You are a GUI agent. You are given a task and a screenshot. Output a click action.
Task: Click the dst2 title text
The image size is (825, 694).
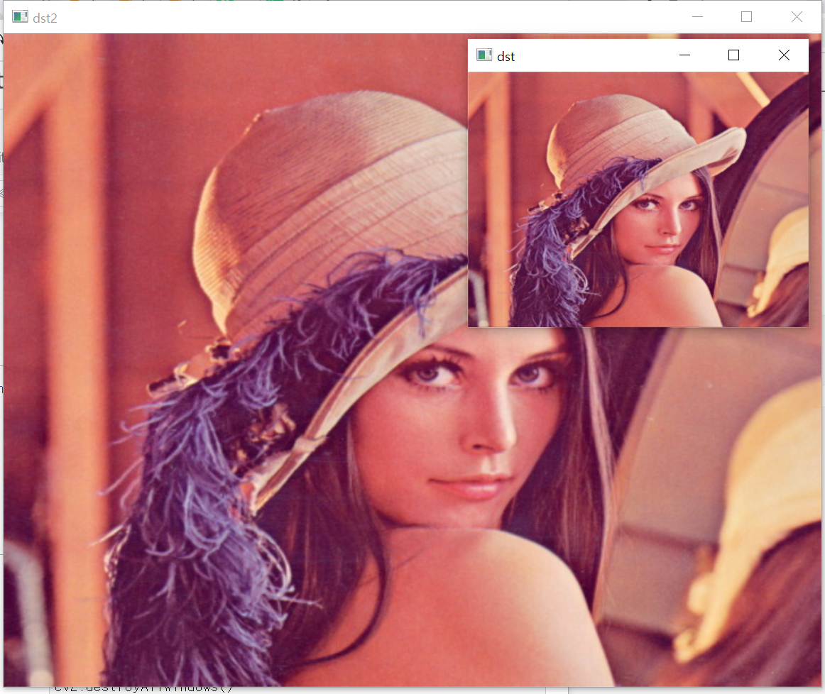(45, 18)
